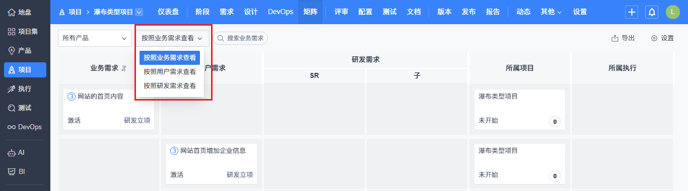Image resolution: width=688 pixels, height=191 pixels.
Task: Click 瀑布类型项目 card beside 网站首页增加企业信息
Action: 520,163
